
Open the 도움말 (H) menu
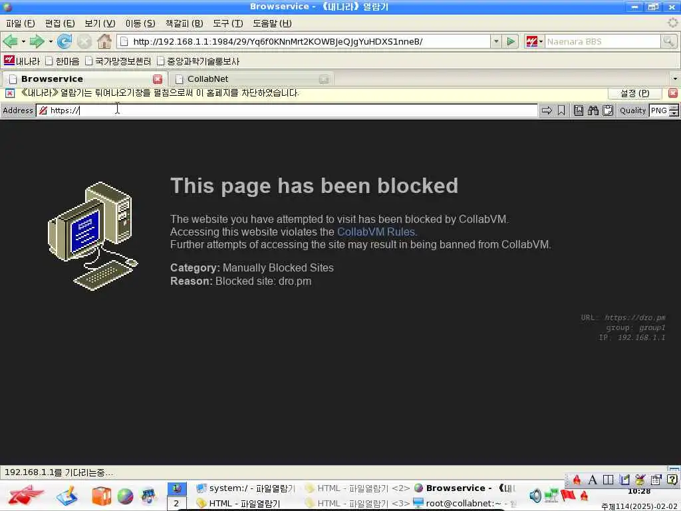(272, 23)
